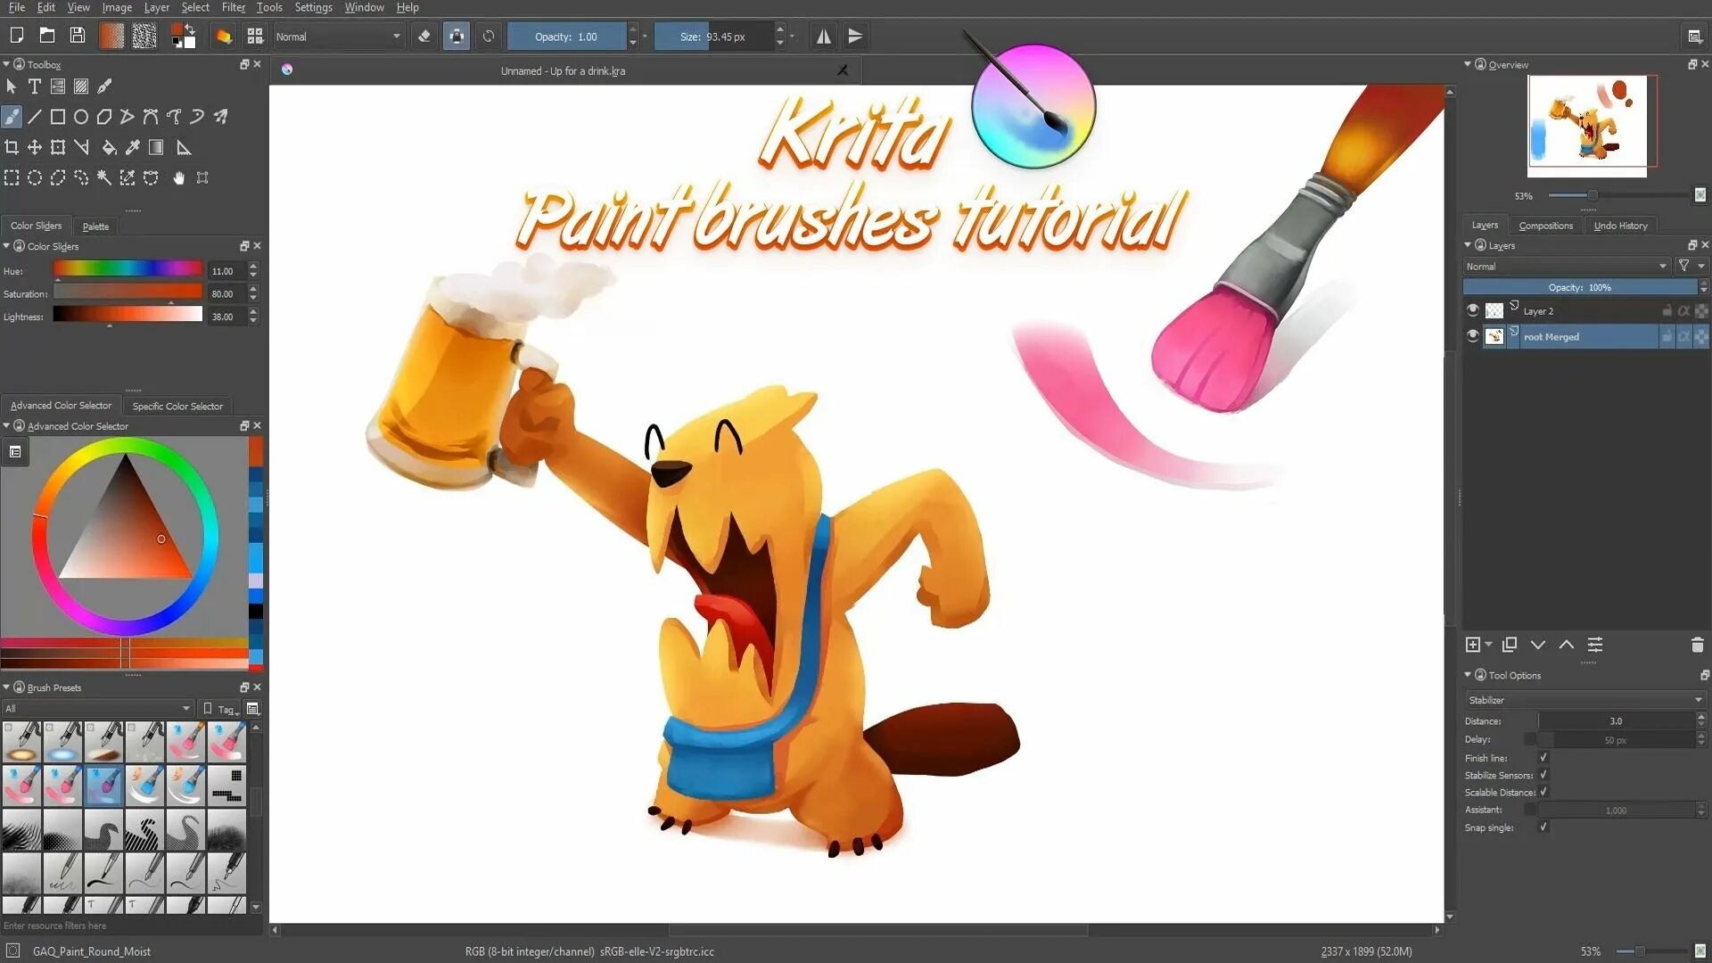Screen dimensions: 1712x963
Task: Select the Ellipse shape tool
Action: (81, 117)
